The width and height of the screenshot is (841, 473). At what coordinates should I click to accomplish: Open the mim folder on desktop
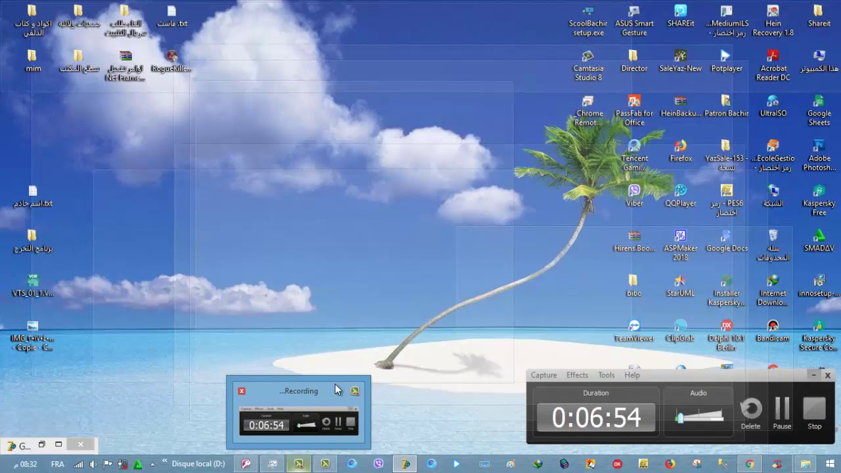pyautogui.click(x=33, y=60)
